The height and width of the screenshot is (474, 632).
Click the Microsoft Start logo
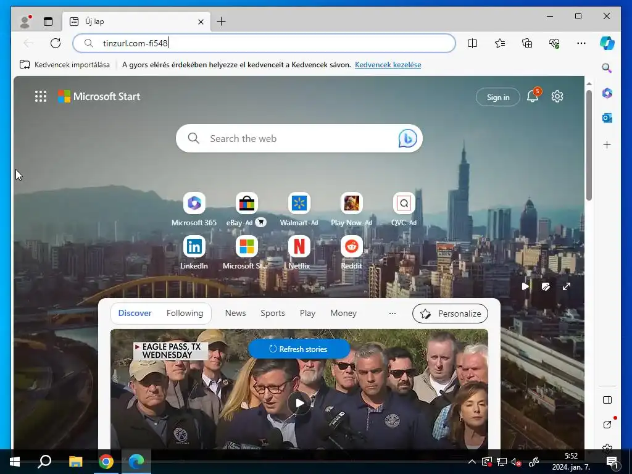click(x=99, y=96)
